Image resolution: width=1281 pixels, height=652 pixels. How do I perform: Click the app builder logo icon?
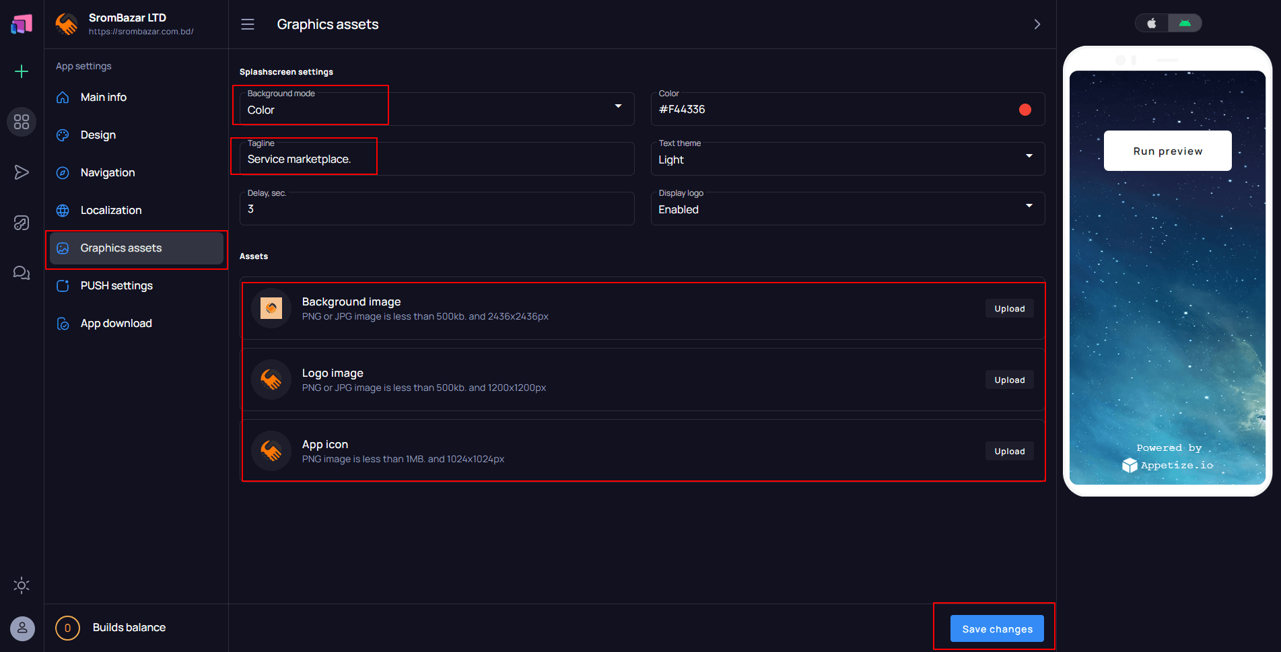pos(22,24)
